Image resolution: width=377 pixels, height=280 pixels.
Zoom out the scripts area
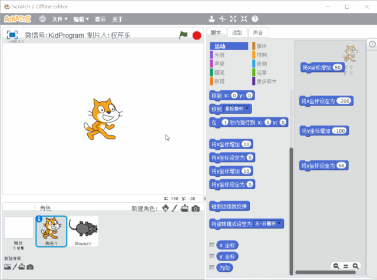point(336,266)
